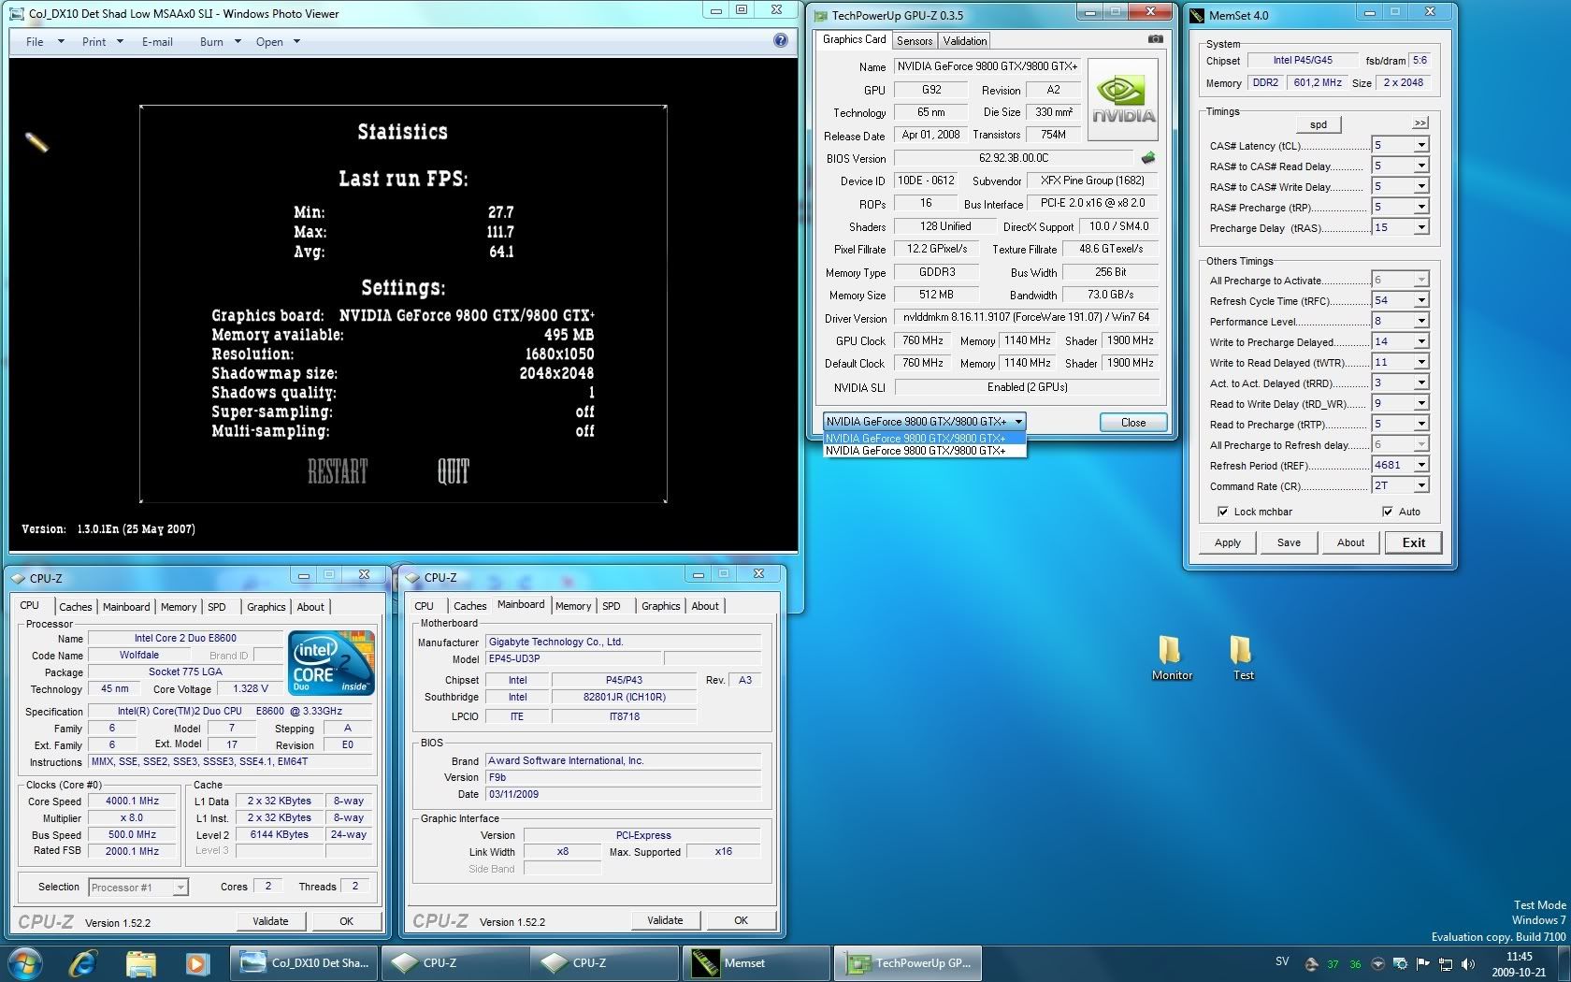Open SPD tab in right CPU-Z window

(611, 606)
